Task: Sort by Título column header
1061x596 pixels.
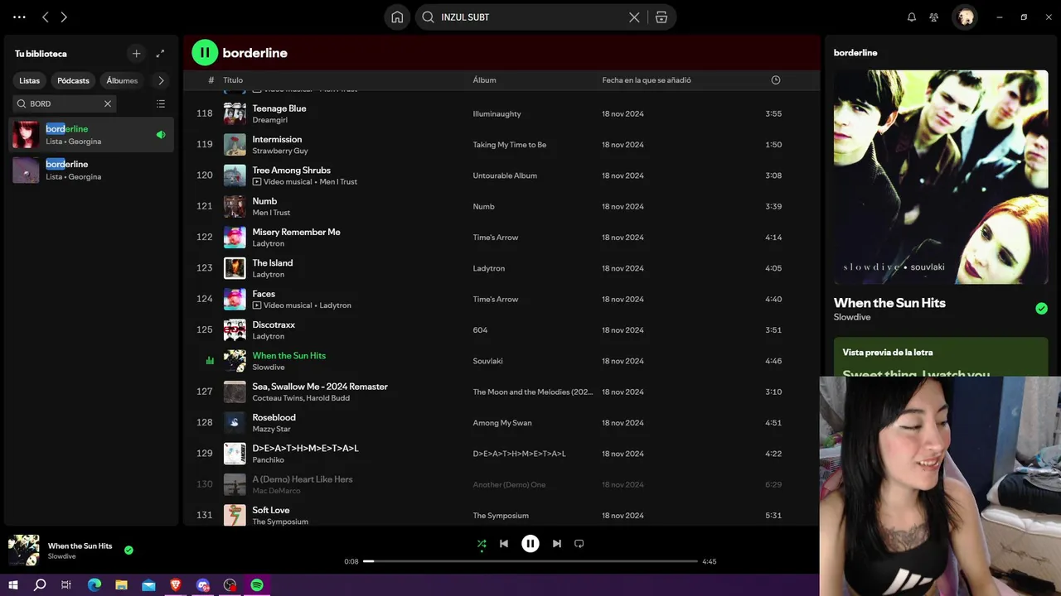Action: click(x=233, y=80)
